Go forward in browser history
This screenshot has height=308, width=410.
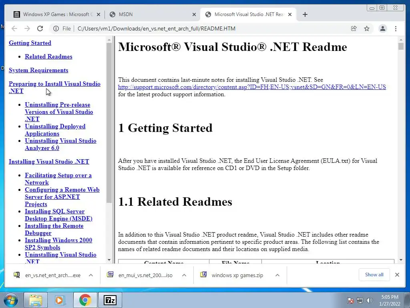[27, 28]
